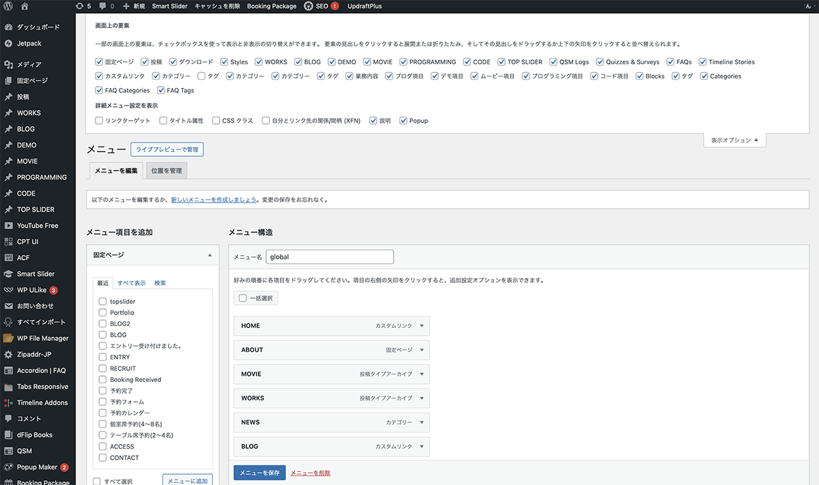819x485 pixels.
Task: Open ライブプレビューで管理 button
Action: point(167,149)
